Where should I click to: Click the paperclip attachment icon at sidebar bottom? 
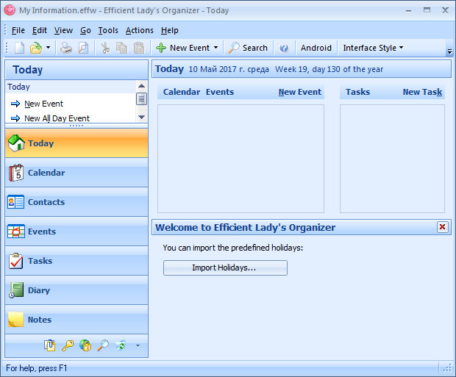[x=50, y=345]
